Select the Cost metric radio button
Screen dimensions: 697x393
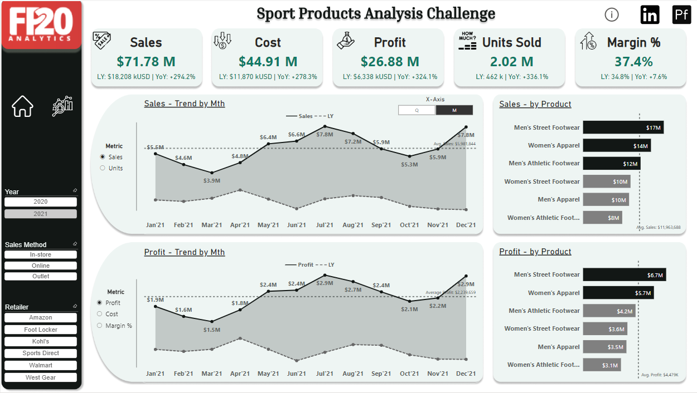click(100, 314)
